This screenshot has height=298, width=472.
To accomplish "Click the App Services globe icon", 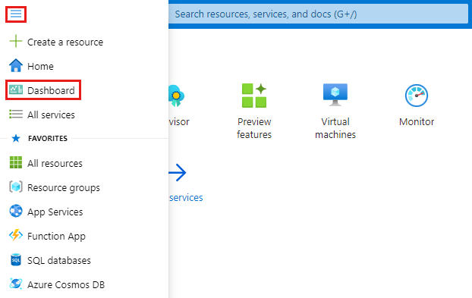I will pos(16,211).
